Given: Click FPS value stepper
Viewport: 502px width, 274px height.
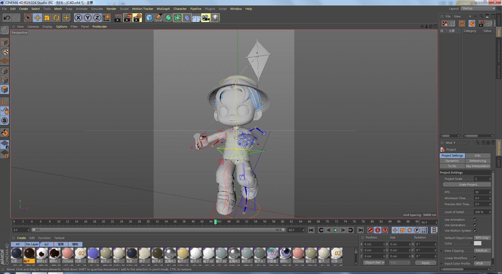Looking at the screenshot, I should coord(490,192).
